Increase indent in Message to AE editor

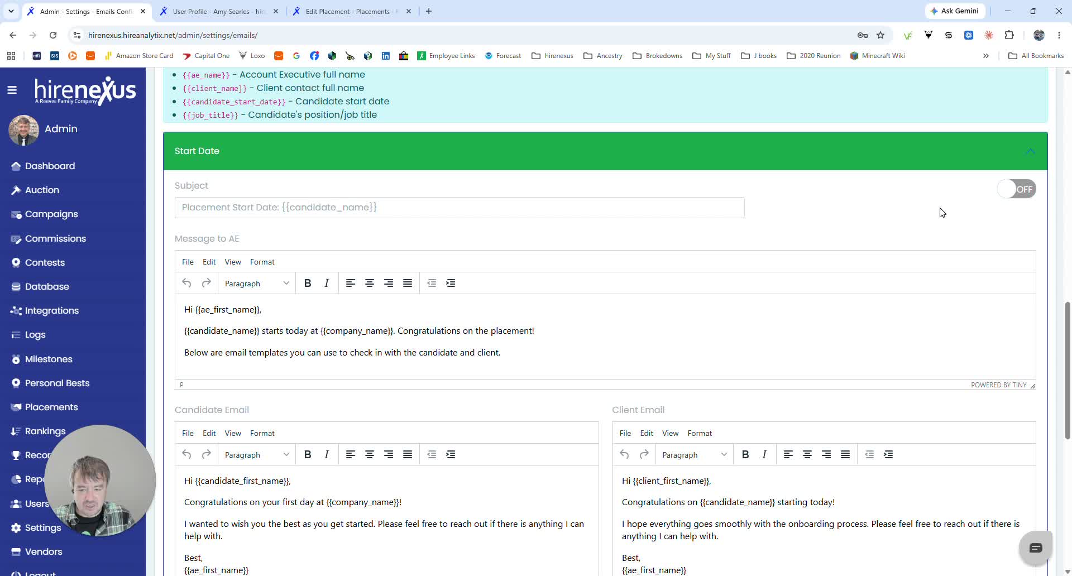pos(451,284)
